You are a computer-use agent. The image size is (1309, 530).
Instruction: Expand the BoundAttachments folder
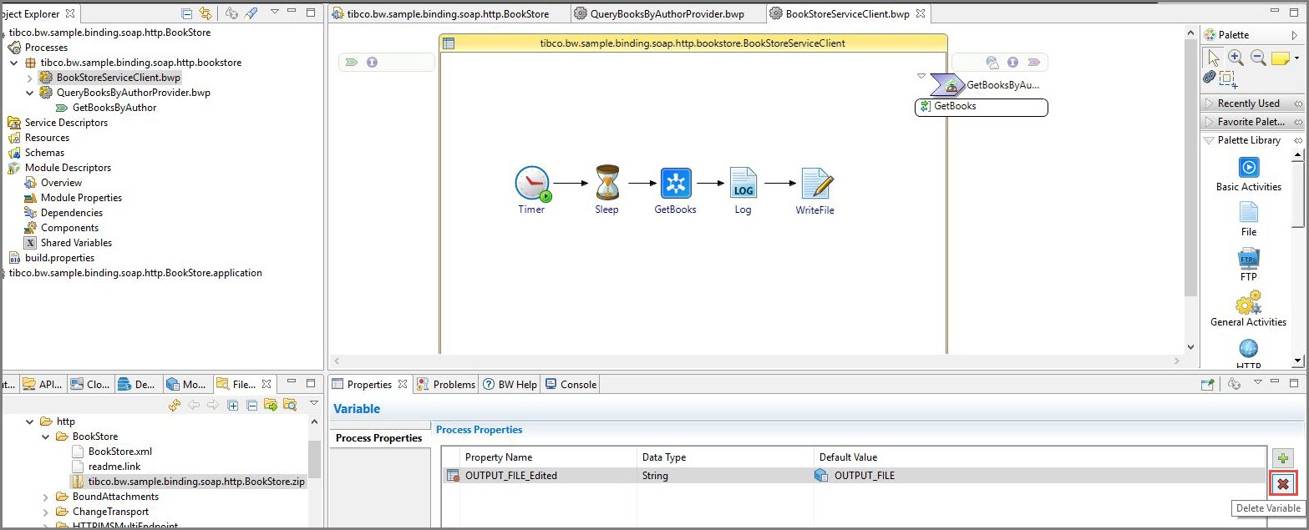click(x=46, y=497)
